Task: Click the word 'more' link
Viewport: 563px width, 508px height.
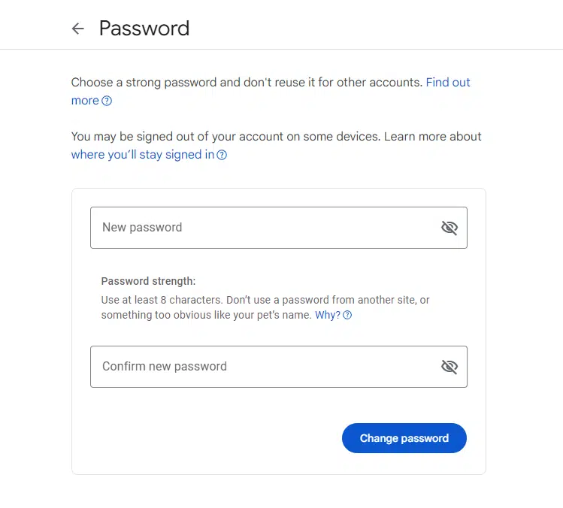Action: point(85,101)
